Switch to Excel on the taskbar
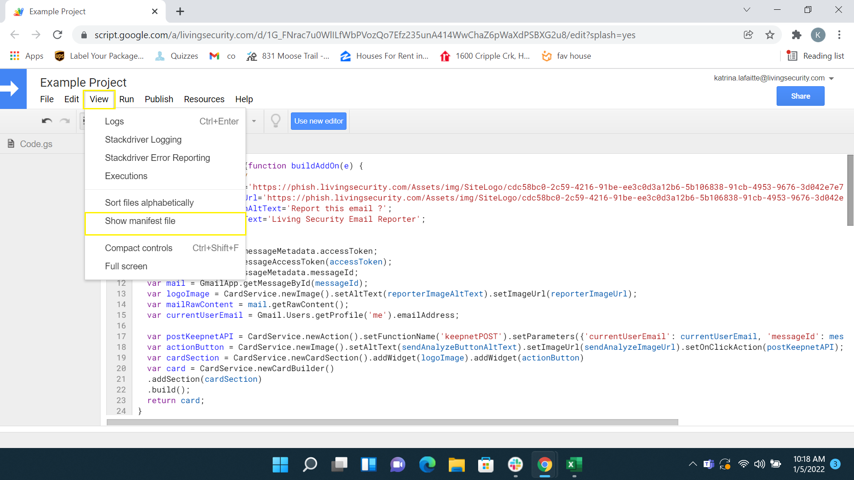Image resolution: width=854 pixels, height=480 pixels. 574,465
